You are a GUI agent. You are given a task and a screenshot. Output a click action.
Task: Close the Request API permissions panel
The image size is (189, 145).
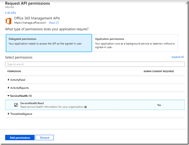click(187, 3)
